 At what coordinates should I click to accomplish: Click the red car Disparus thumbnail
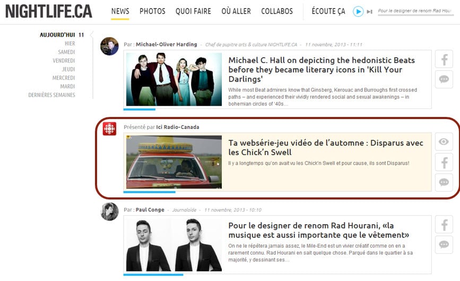(174, 161)
